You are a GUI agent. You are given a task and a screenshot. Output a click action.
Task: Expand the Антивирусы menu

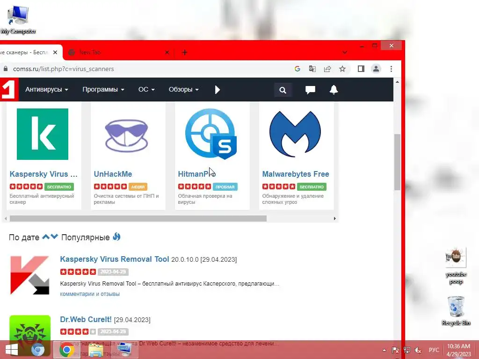click(x=47, y=89)
